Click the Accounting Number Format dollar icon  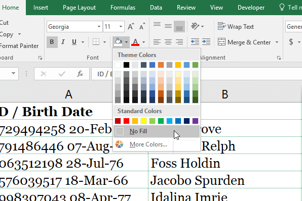[x=291, y=41]
